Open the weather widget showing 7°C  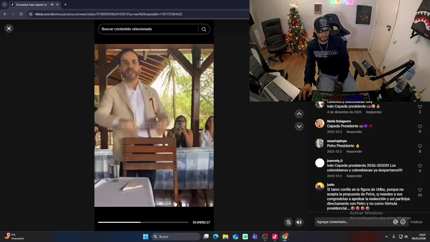pos(14,237)
